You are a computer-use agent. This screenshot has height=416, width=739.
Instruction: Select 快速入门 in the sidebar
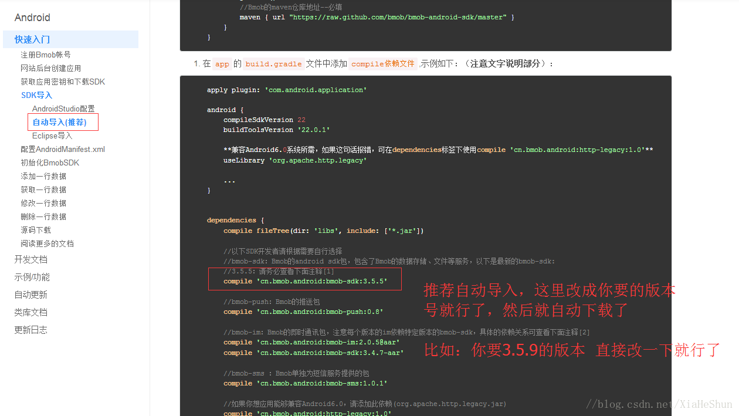tap(70, 39)
